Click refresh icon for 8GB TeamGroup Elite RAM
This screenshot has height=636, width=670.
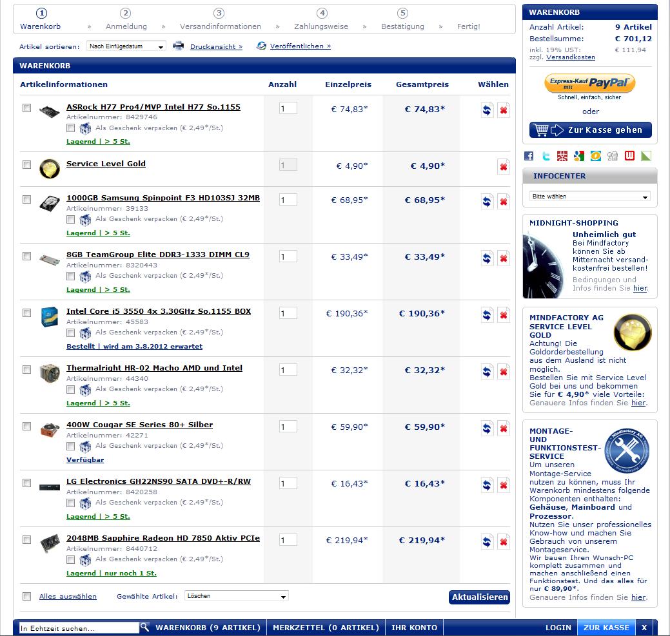point(487,258)
